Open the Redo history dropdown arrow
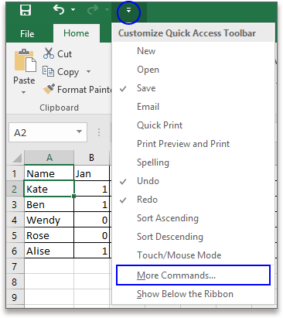 point(107,10)
